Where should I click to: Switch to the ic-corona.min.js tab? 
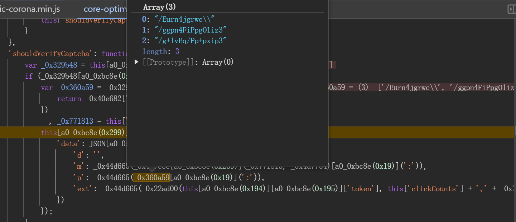30,9
